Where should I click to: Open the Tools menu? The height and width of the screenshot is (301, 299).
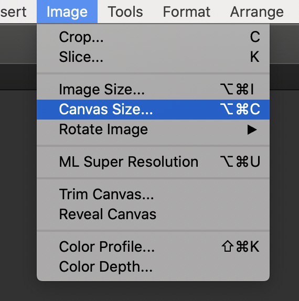pos(125,12)
